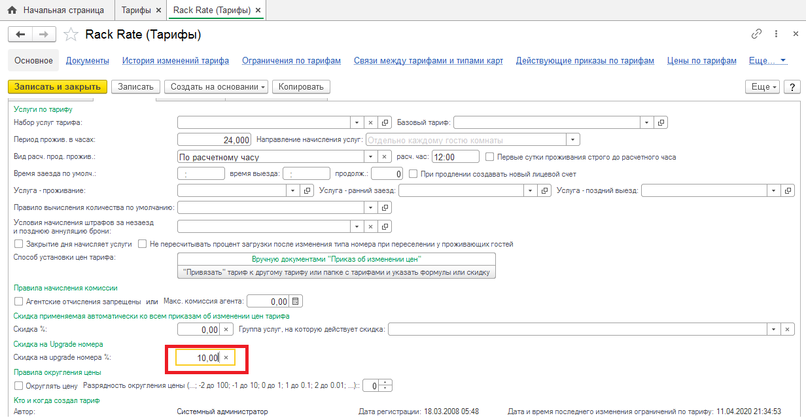Open Набор услуг тарифа linked item
This screenshot has height=420, width=806.
pyautogui.click(x=385, y=122)
